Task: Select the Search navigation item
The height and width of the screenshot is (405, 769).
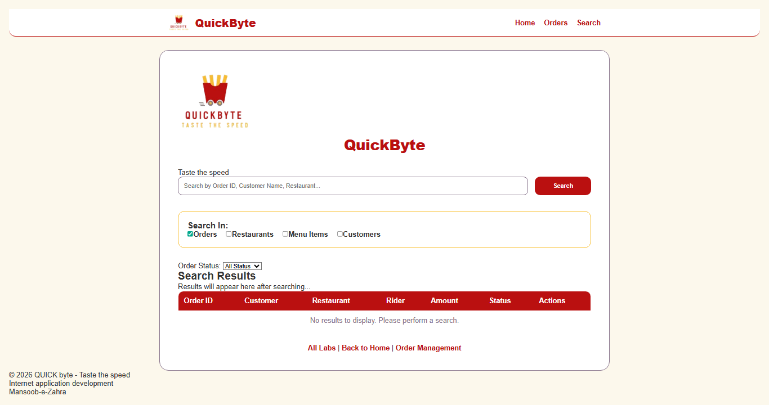Action: [589, 22]
